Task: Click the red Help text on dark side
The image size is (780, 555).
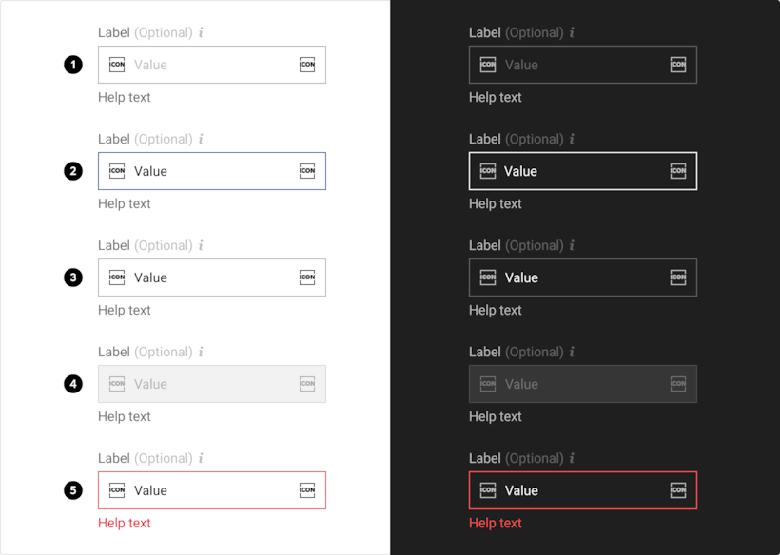Action: tap(496, 523)
